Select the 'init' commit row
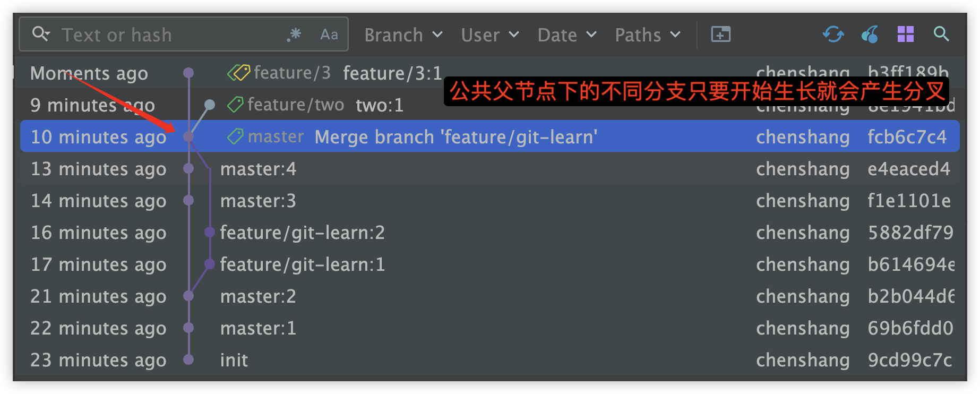The width and height of the screenshot is (980, 394). click(234, 360)
